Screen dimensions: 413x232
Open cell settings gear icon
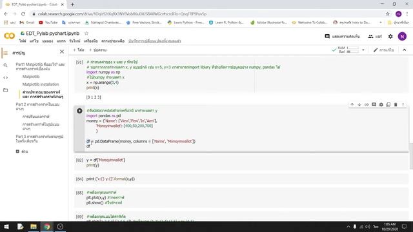tap(381, 104)
